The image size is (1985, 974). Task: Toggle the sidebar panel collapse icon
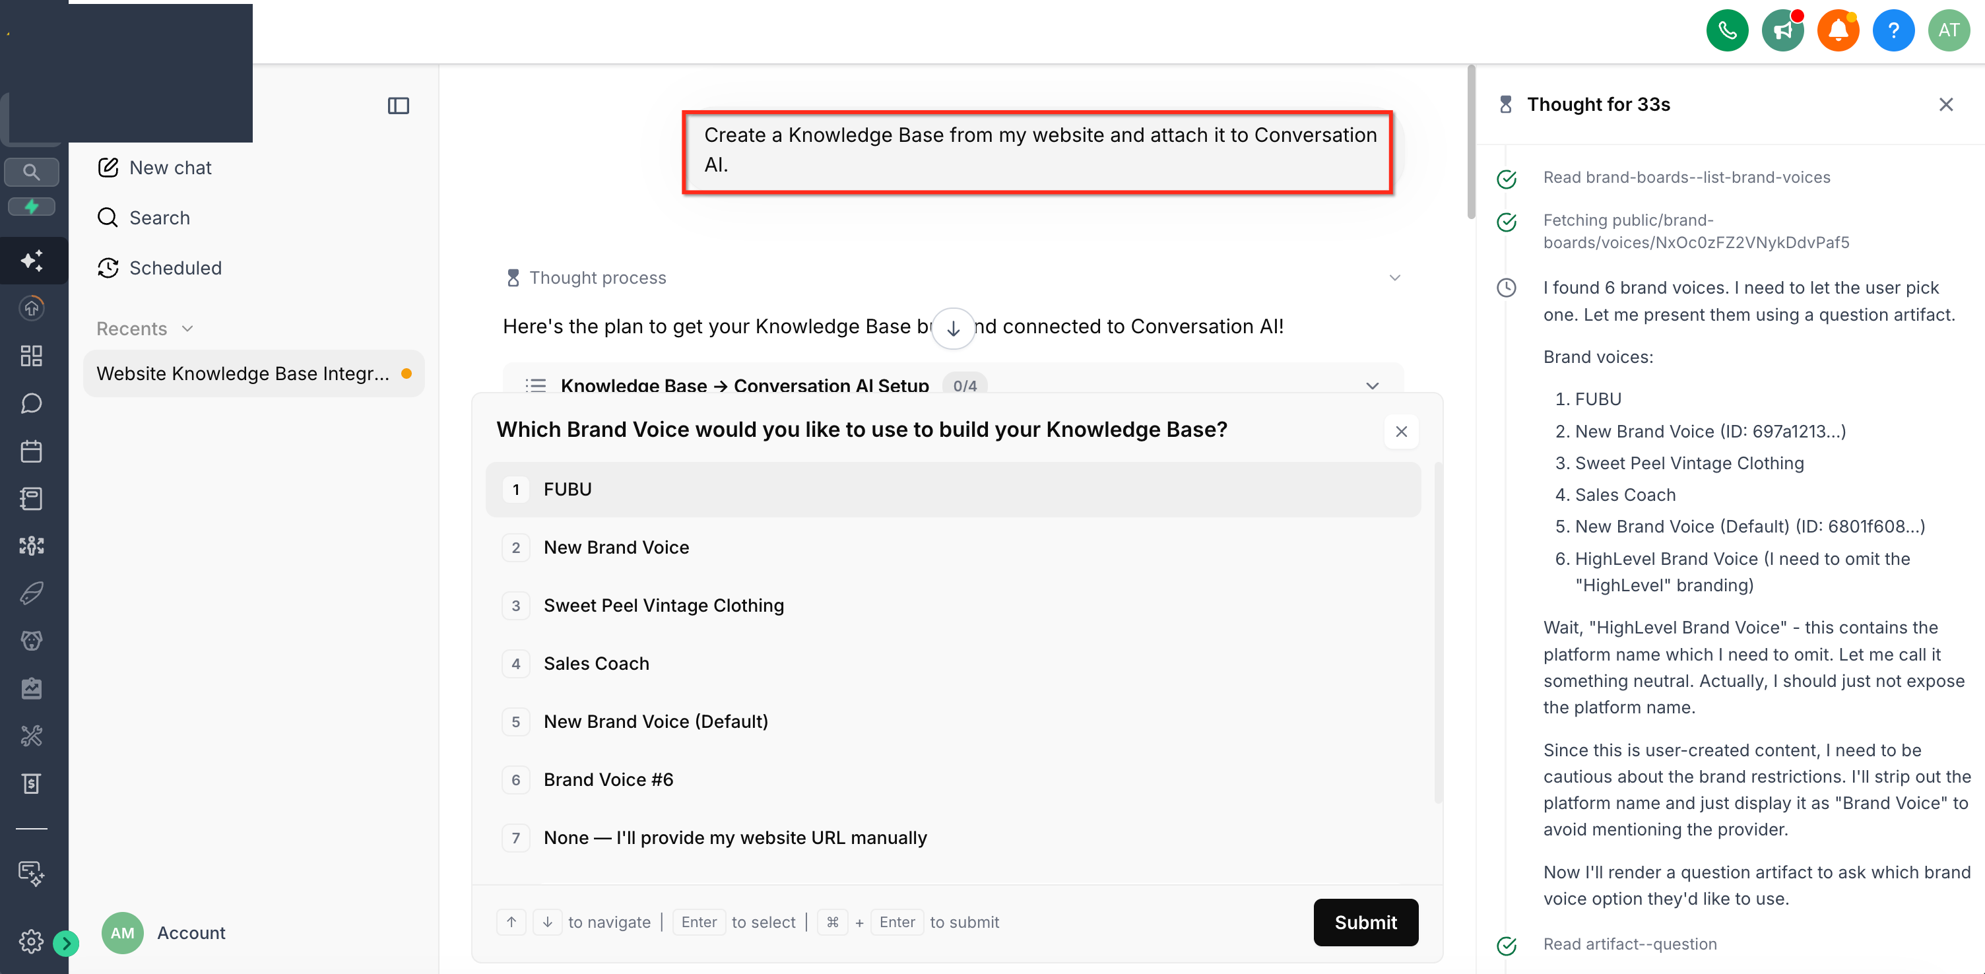pyautogui.click(x=399, y=106)
